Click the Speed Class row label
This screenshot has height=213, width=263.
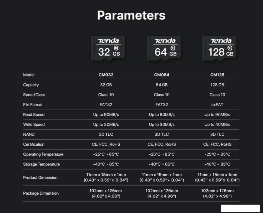(34, 95)
